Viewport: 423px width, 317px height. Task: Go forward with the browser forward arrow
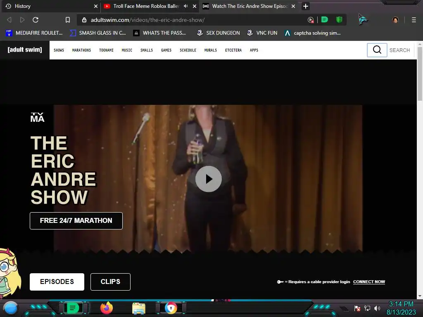point(22,20)
